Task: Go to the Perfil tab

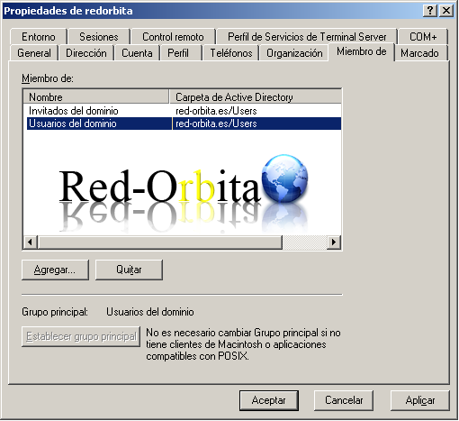Action: tap(178, 53)
